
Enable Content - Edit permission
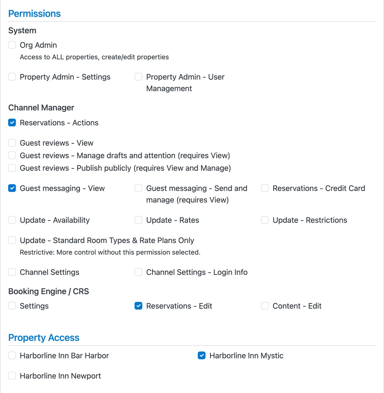(265, 306)
